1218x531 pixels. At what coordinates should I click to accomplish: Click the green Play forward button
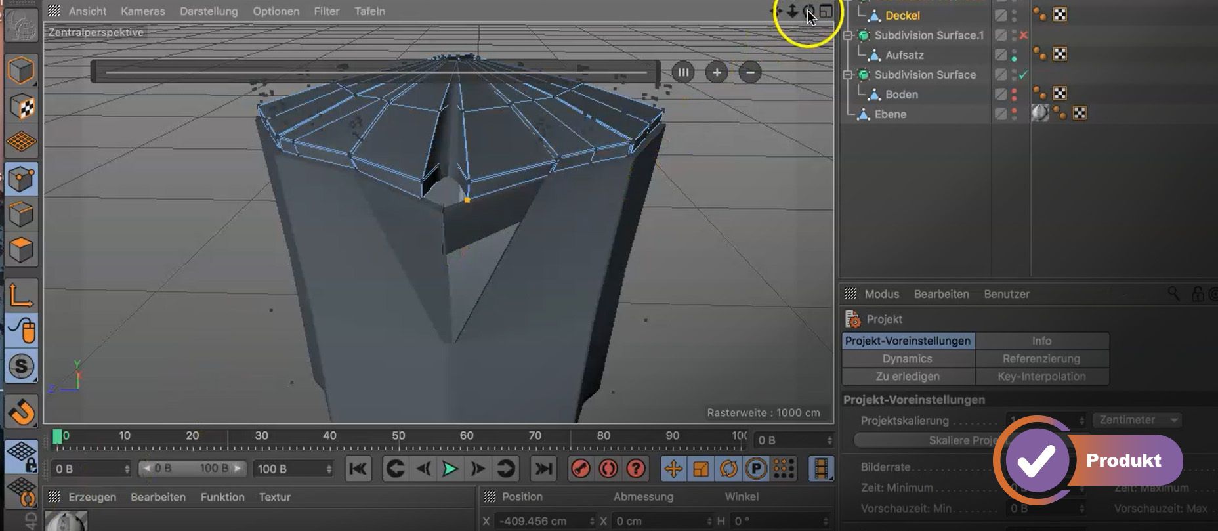point(450,469)
